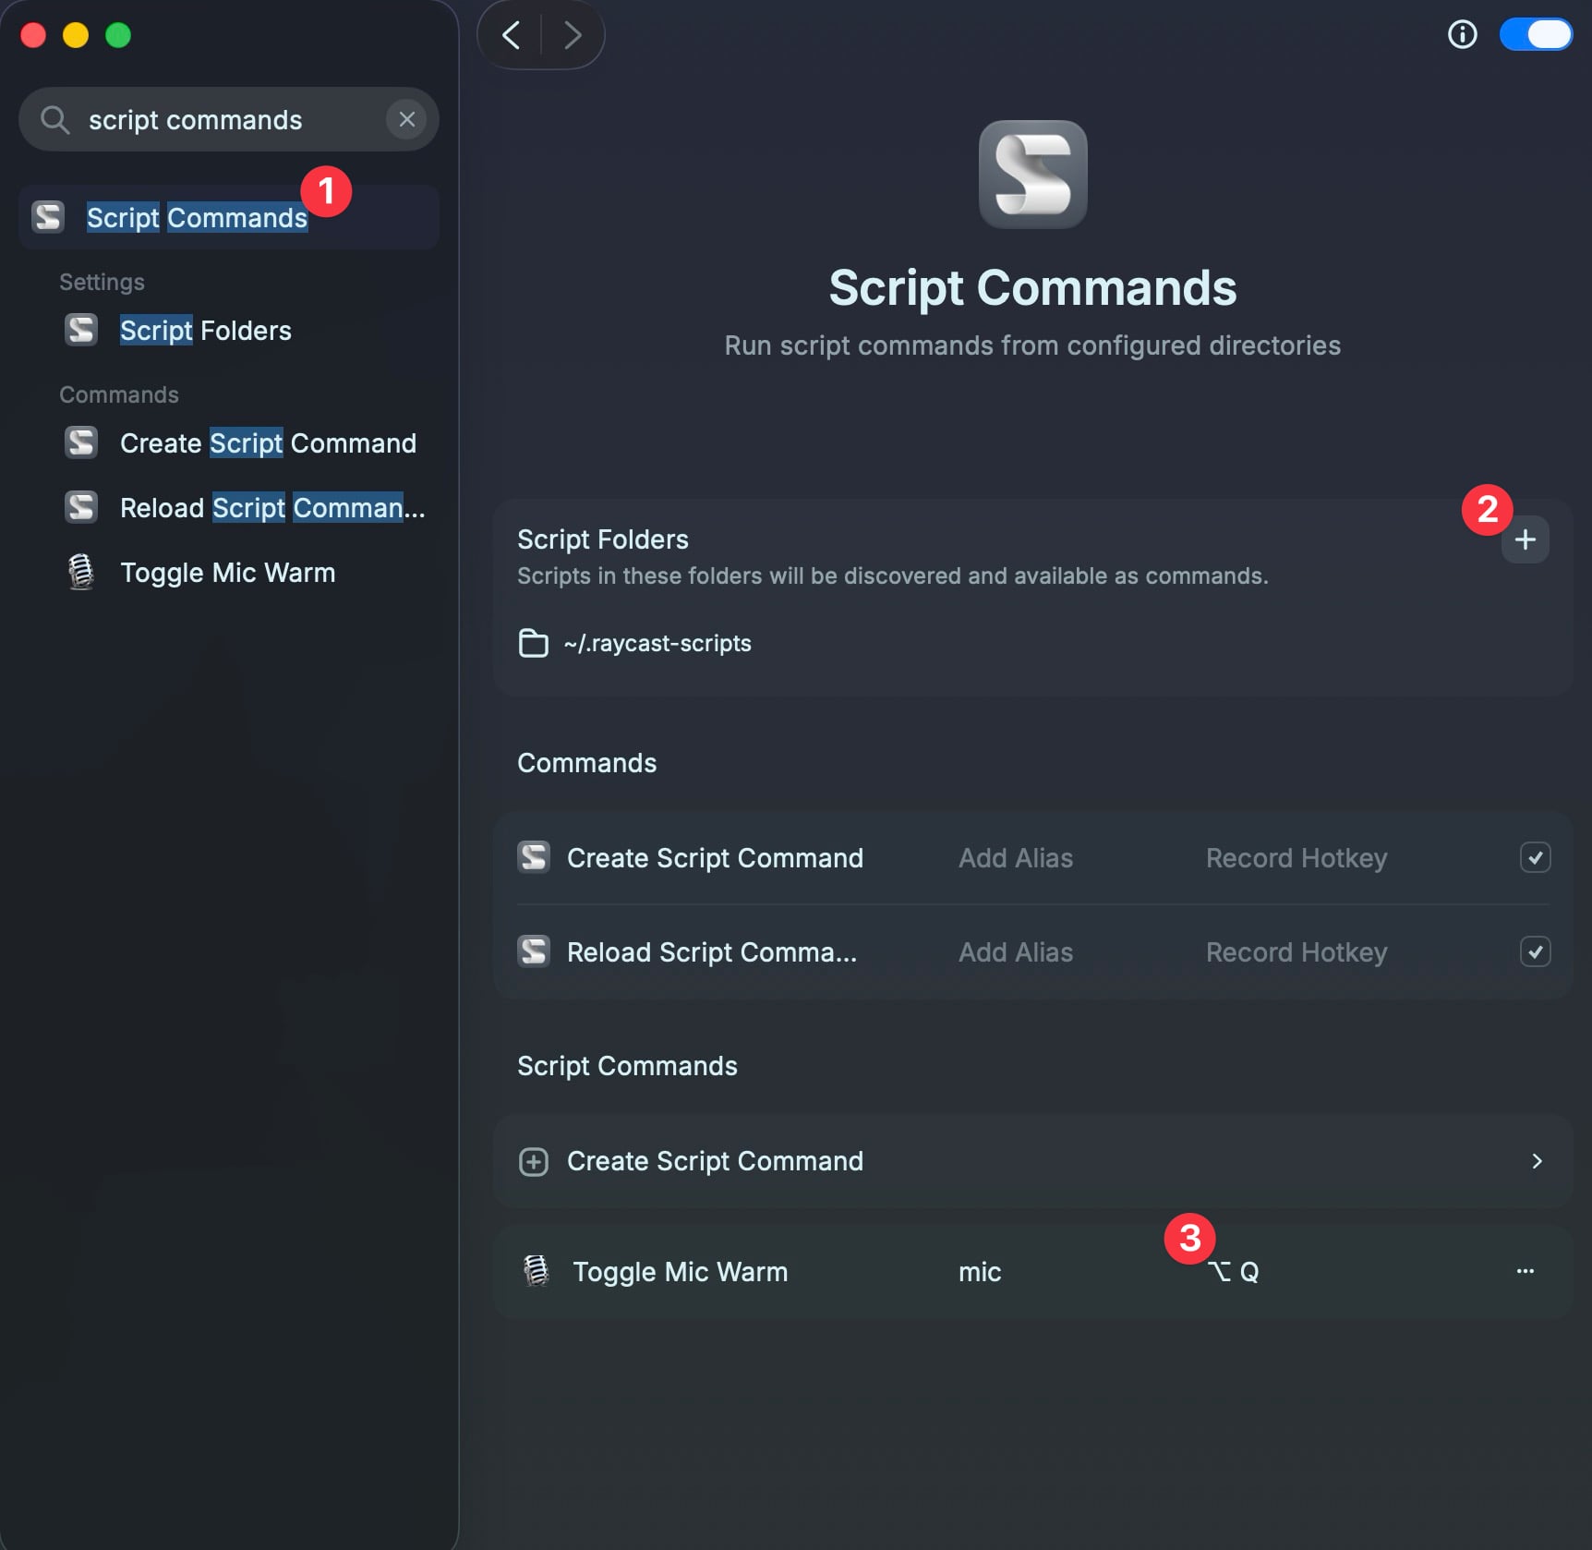The height and width of the screenshot is (1550, 1592).
Task: Open the more options menu for Toggle Mic Warm
Action: point(1526,1271)
